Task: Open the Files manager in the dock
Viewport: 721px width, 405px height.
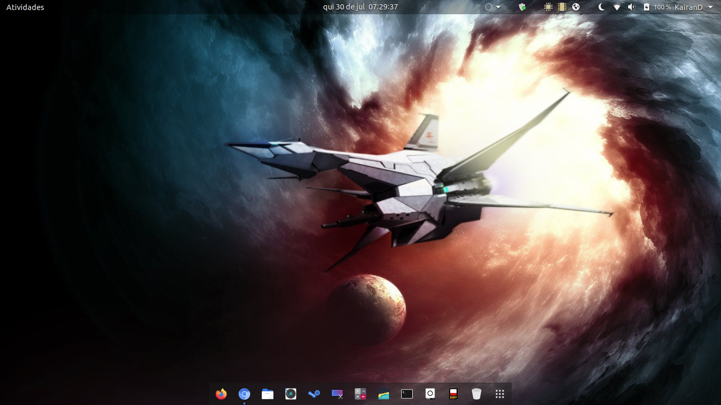Action: click(x=268, y=394)
